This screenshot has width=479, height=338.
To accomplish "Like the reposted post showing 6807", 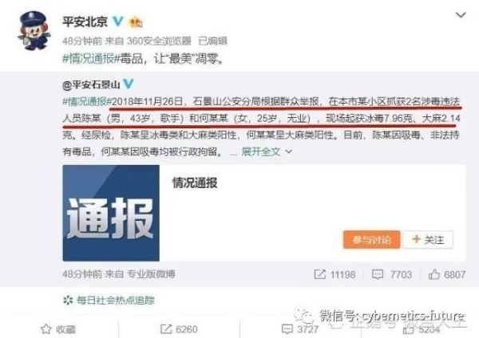I will 446,274.
